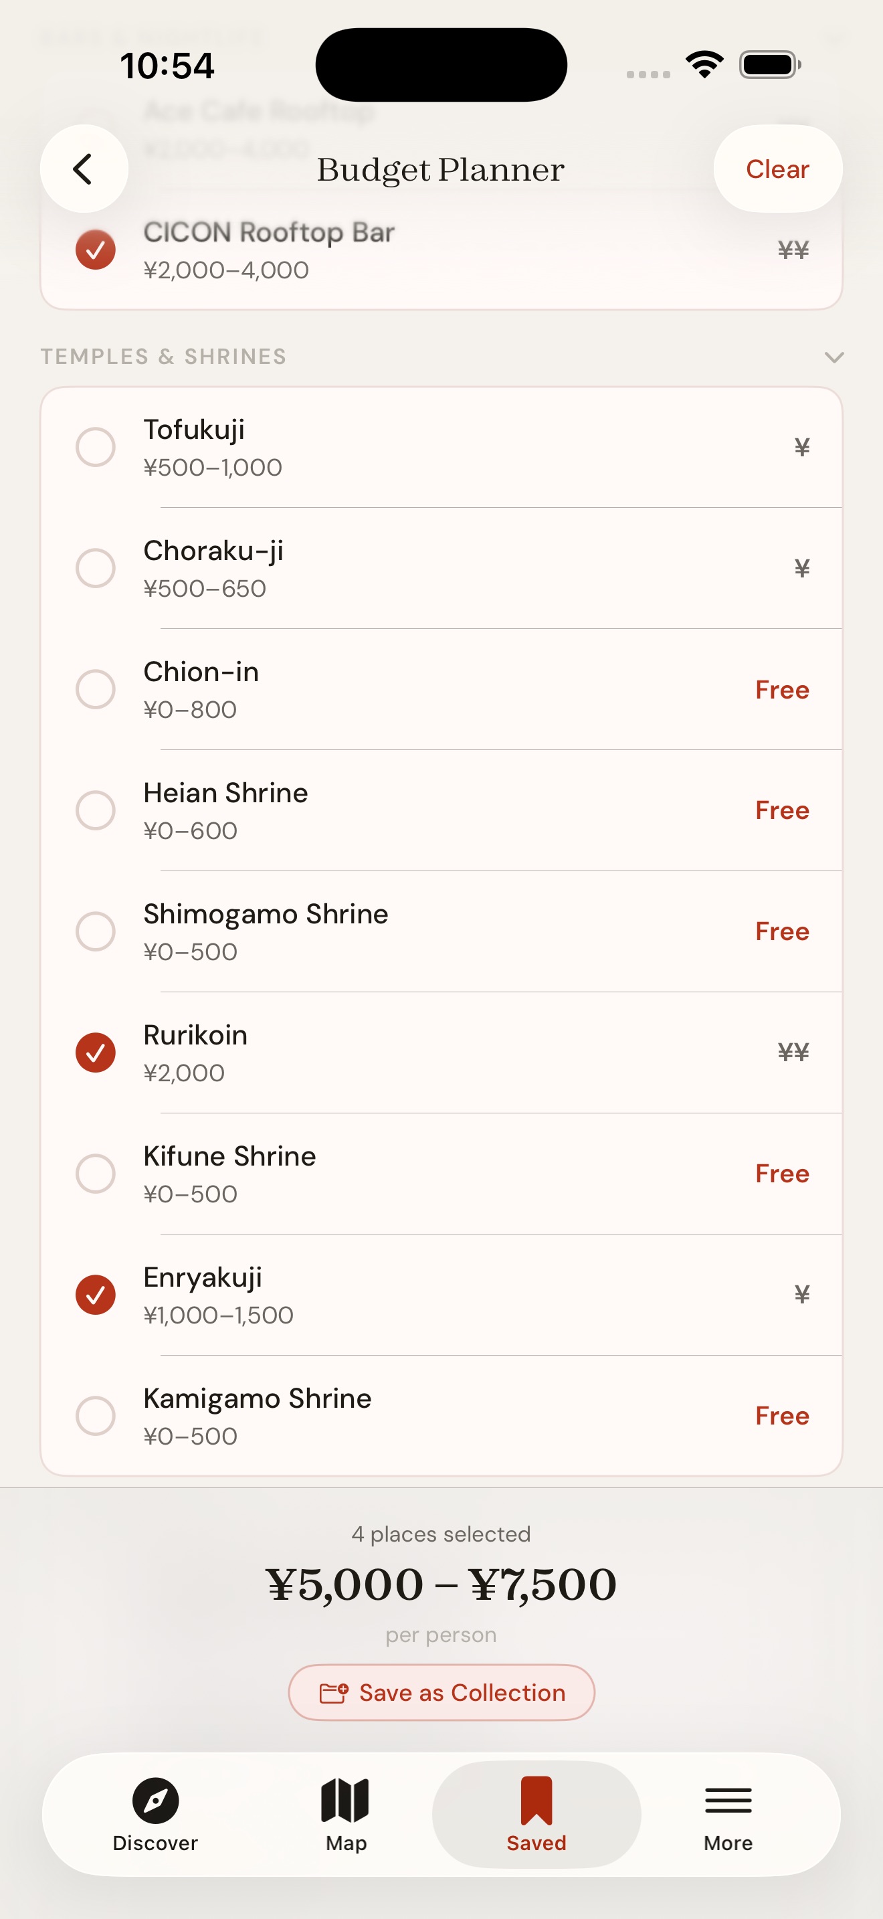Viewport: 883px width, 1919px height.
Task: Deselect Enryakuji from the budget
Action: (96, 1294)
